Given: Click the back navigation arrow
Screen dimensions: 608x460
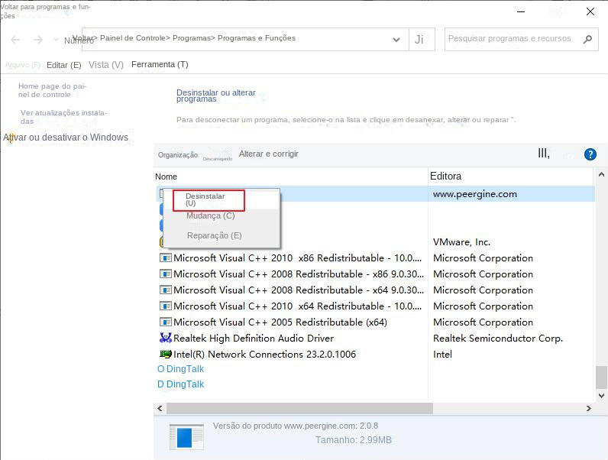Looking at the screenshot, I should [x=15, y=40].
